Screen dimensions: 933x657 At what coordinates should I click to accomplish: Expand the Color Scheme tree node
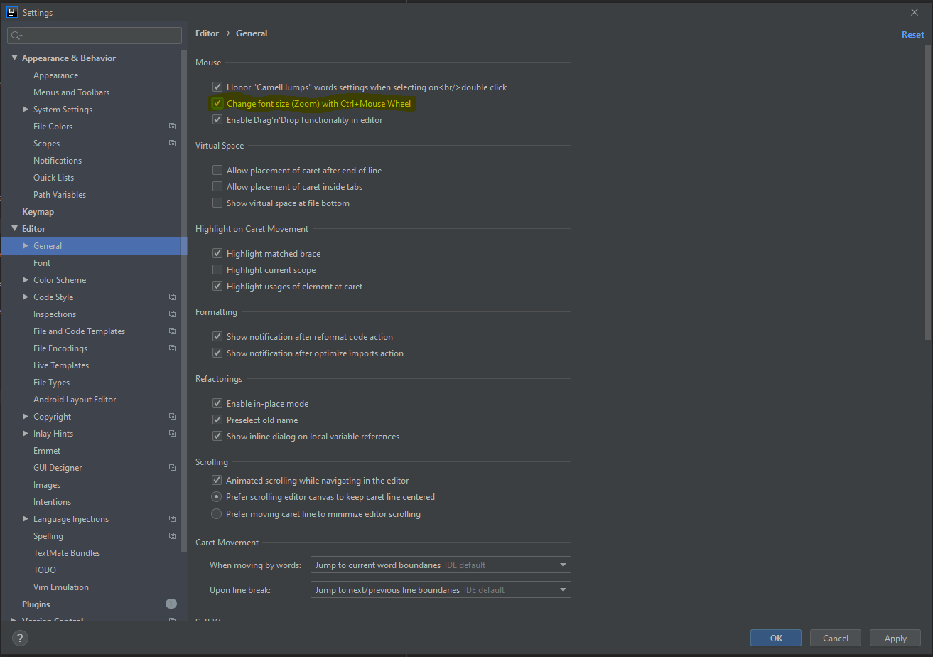[26, 279]
